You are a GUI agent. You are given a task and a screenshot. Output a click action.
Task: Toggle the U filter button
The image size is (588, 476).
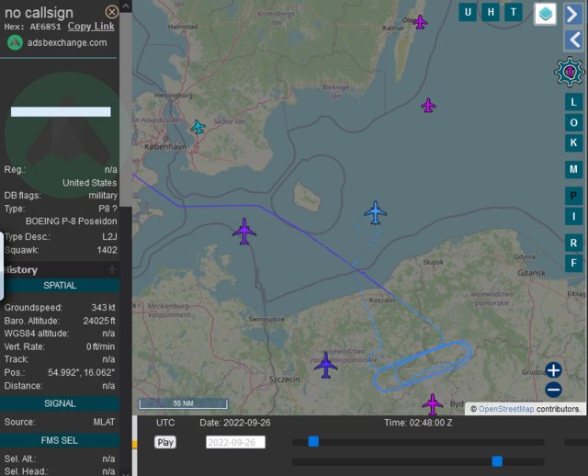pos(469,12)
